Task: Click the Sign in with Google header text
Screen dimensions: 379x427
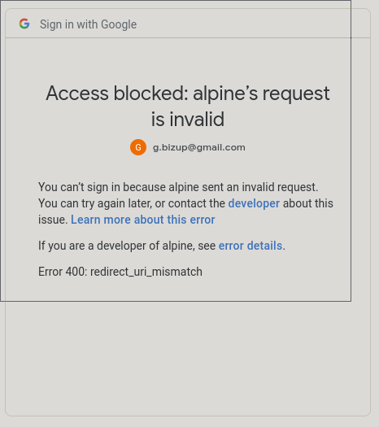Action: point(88,24)
